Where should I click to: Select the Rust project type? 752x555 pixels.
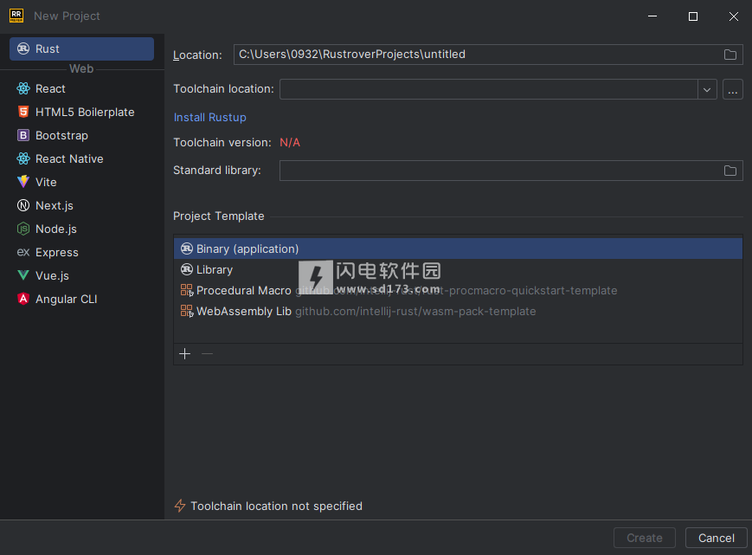tap(81, 49)
